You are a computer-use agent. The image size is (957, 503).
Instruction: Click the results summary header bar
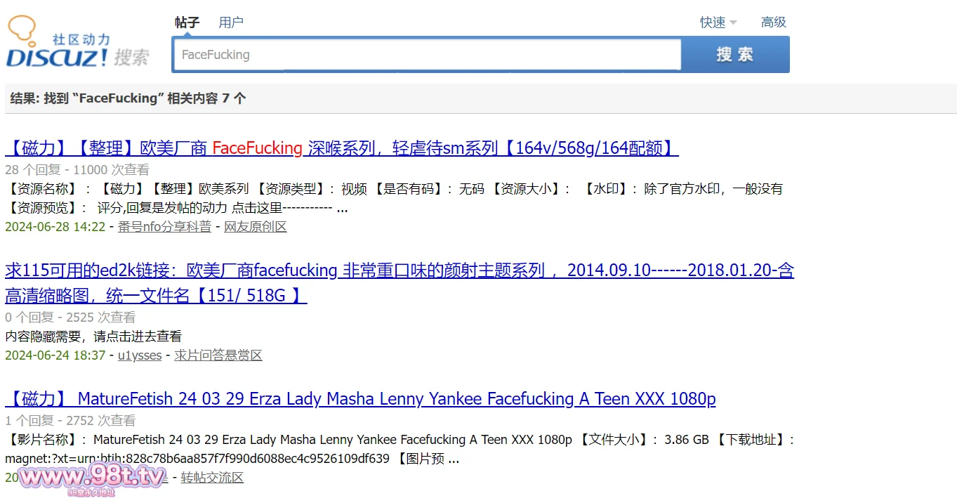point(480,98)
